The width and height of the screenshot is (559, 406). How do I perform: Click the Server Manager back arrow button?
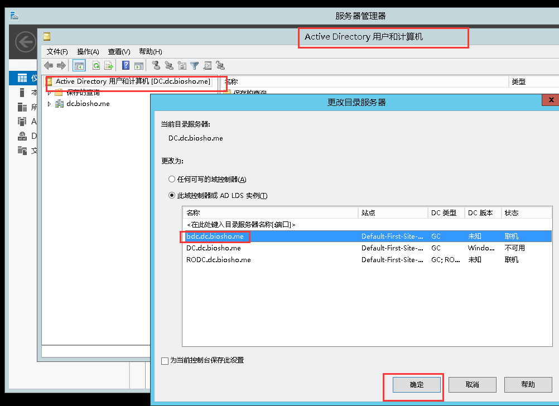pyautogui.click(x=25, y=42)
